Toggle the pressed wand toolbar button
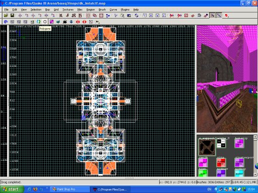The height and width of the screenshot is (193, 258). 212,16
